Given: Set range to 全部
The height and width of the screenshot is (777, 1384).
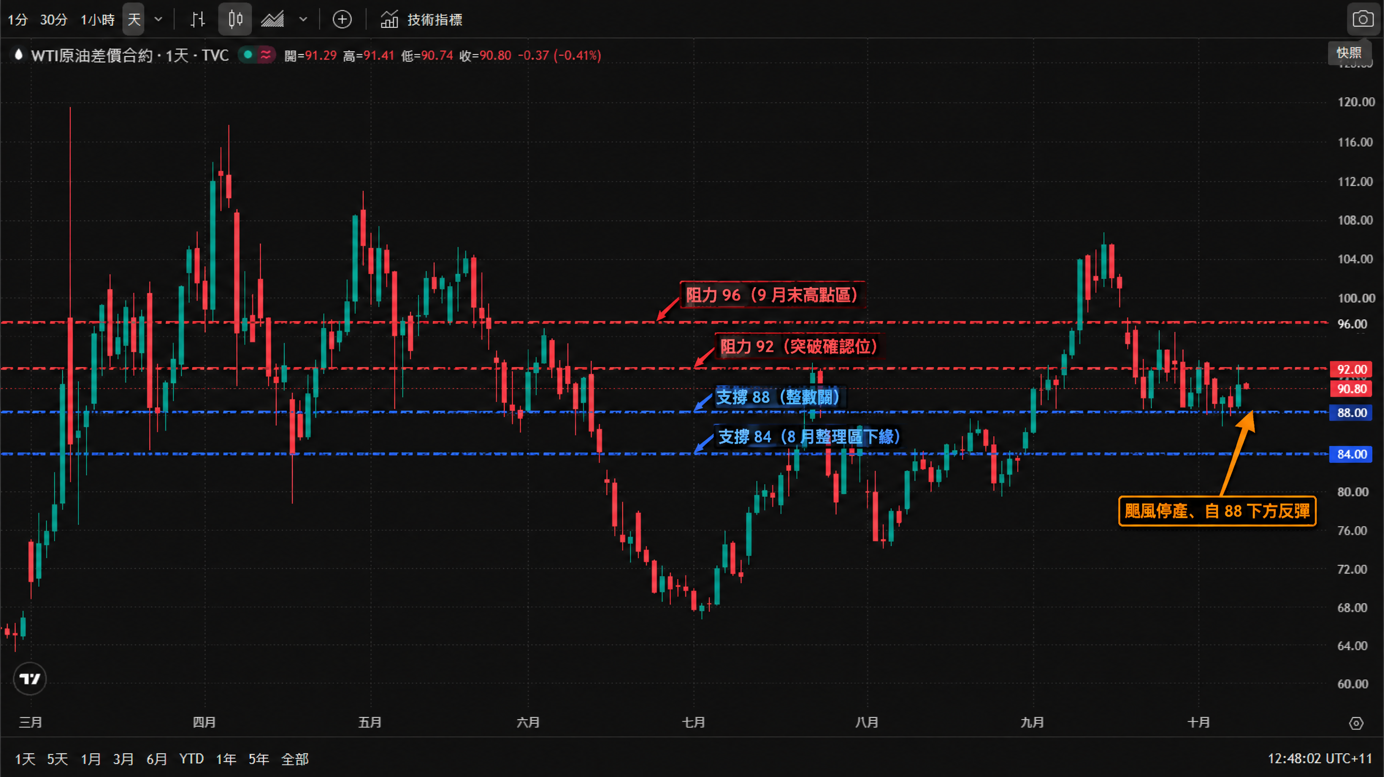Looking at the screenshot, I should tap(295, 759).
